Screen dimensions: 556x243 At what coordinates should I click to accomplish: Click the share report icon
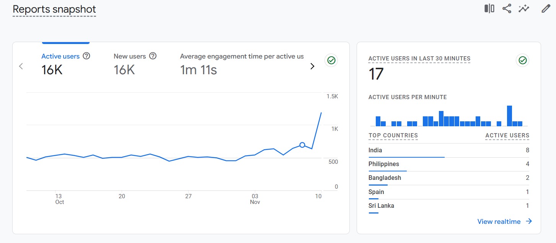click(x=507, y=8)
